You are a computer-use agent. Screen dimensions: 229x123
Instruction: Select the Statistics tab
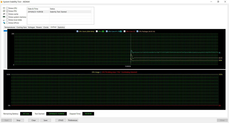tap(61, 27)
